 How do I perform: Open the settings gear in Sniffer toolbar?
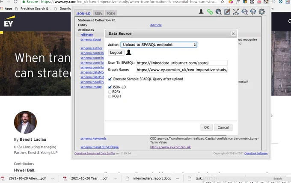(x=262, y=12)
